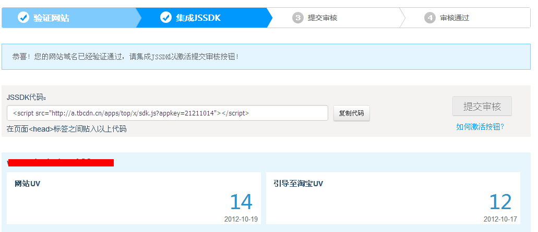Click the 网站UV value 14
The height and width of the screenshot is (232, 538).
tap(241, 202)
